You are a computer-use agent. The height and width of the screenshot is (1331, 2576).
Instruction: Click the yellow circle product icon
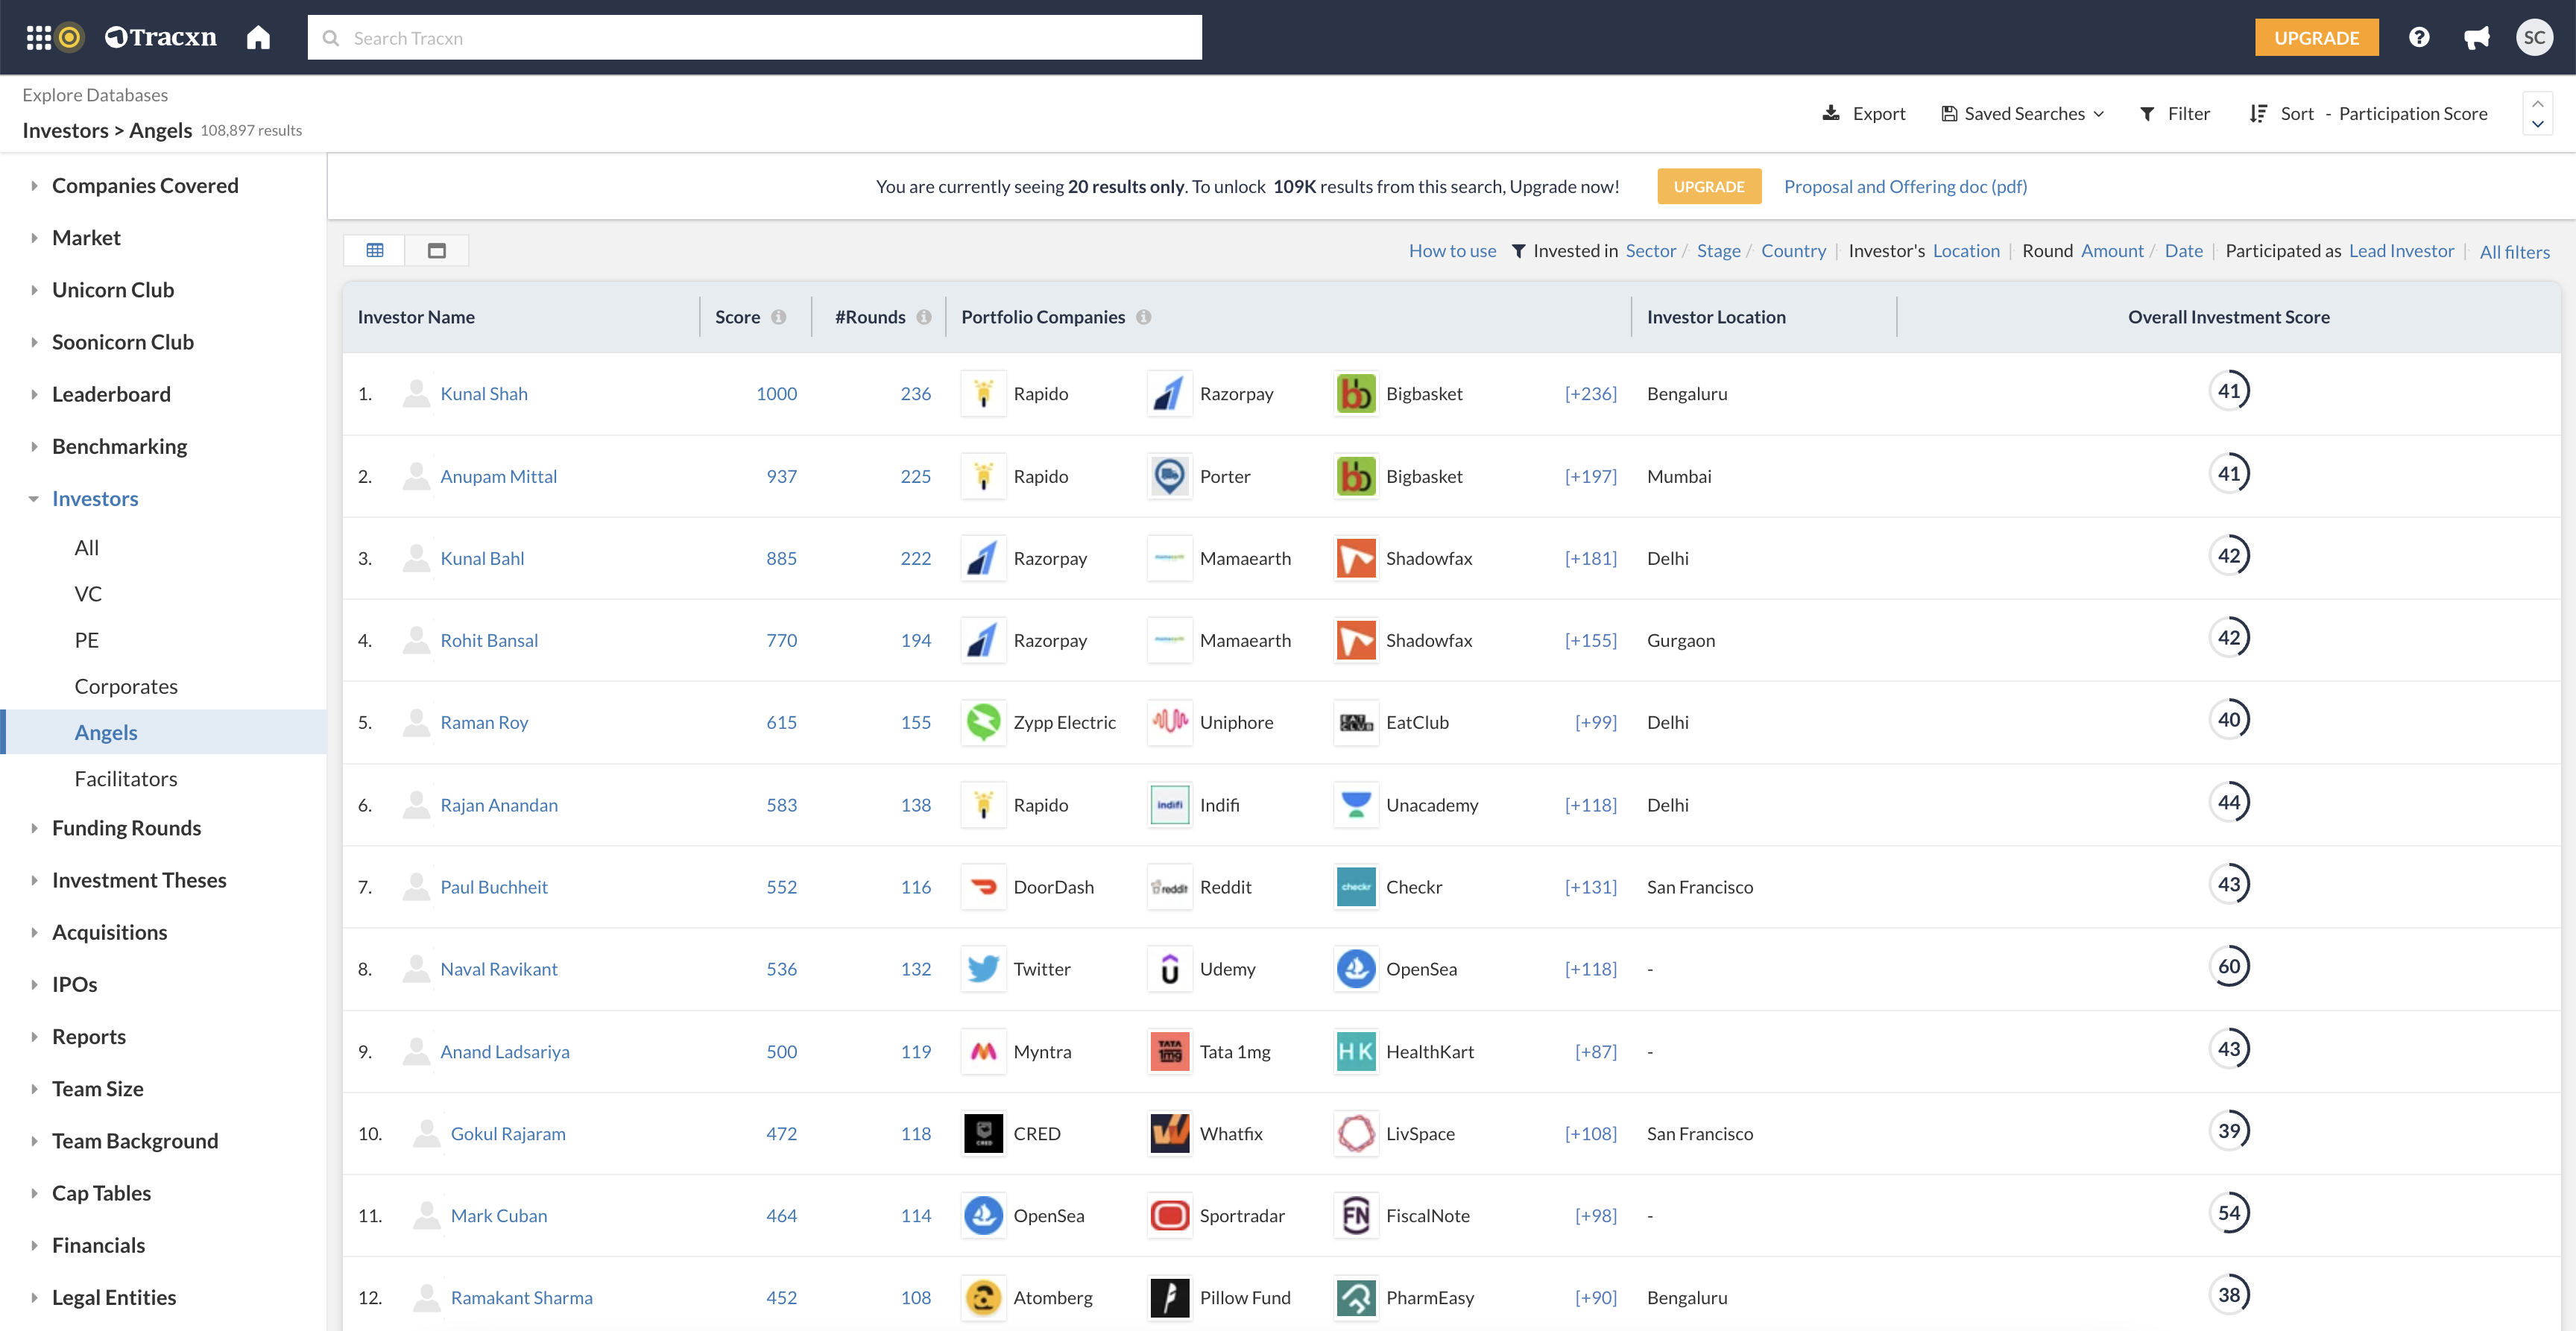pyautogui.click(x=70, y=38)
